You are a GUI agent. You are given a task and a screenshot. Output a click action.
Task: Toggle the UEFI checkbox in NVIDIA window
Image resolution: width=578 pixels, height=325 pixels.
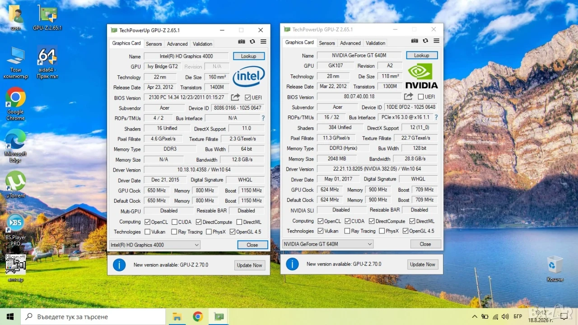tap(421, 97)
